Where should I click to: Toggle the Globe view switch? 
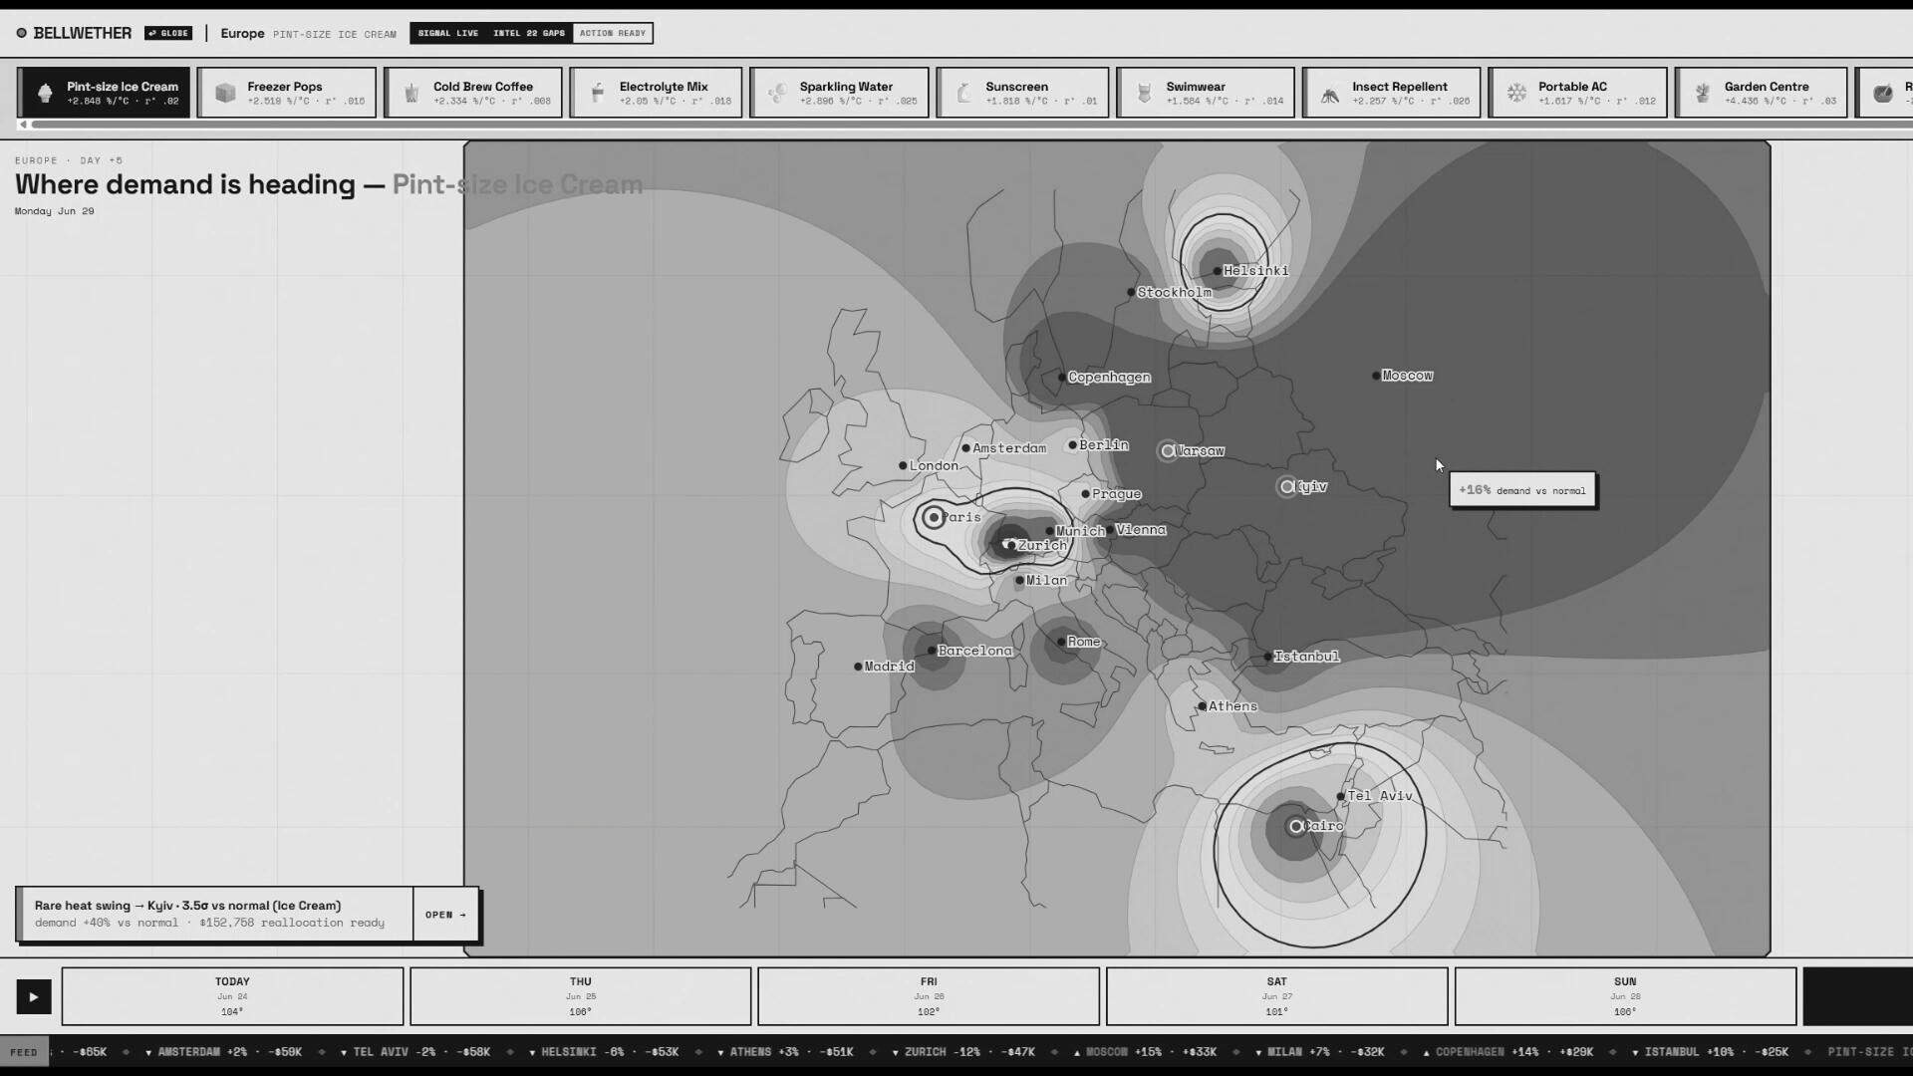[168, 33]
